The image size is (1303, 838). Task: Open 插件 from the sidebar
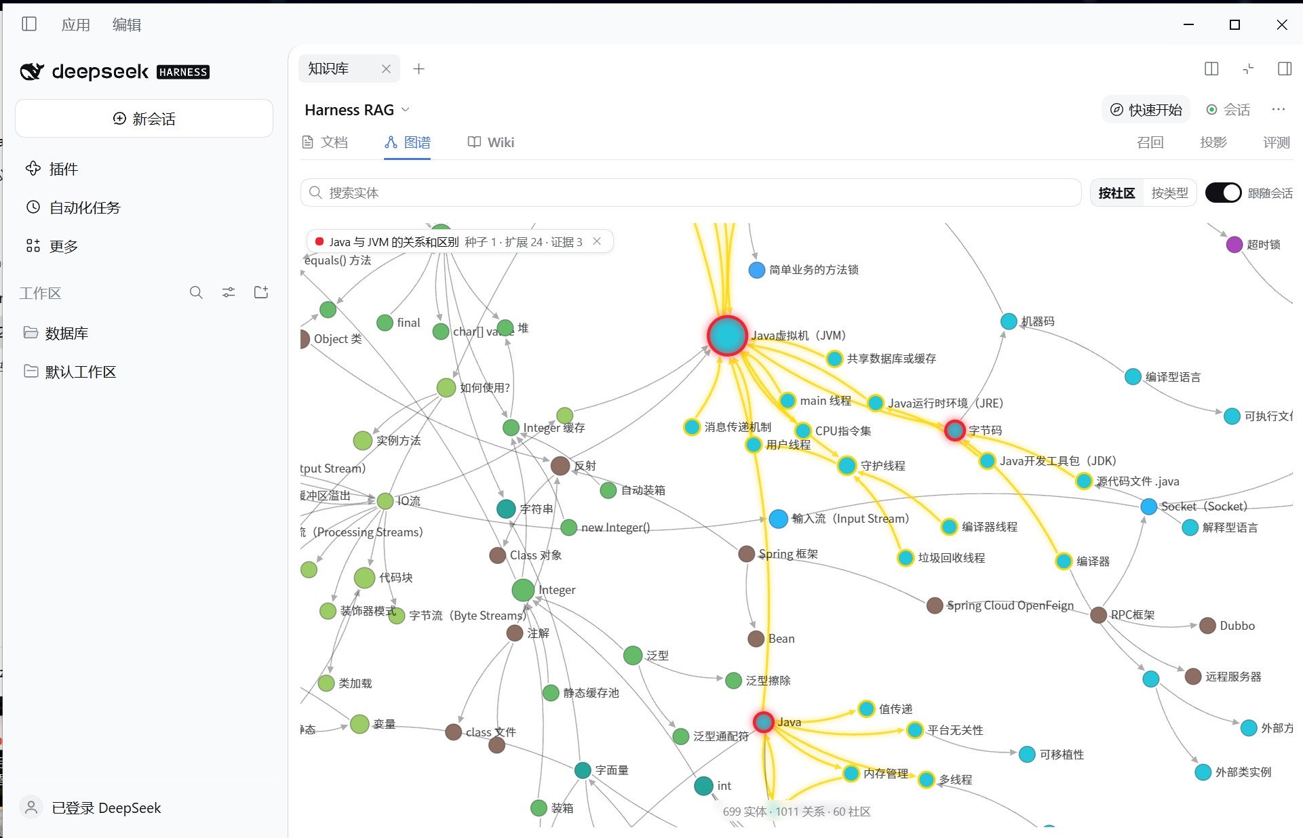click(x=52, y=168)
